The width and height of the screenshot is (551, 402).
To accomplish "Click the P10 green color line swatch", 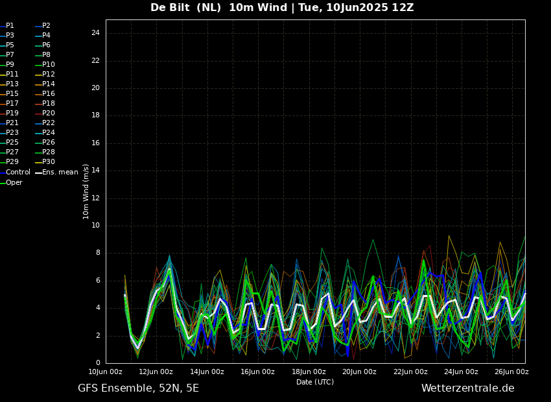I will (38, 65).
